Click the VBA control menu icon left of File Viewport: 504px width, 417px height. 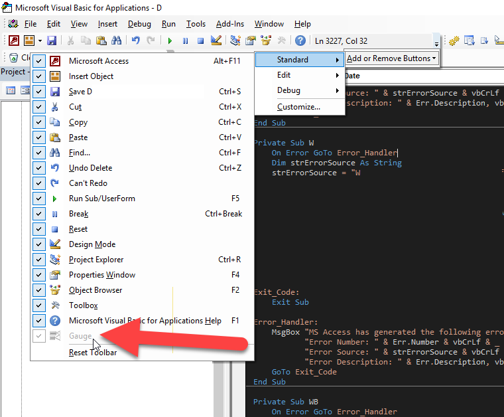13,24
